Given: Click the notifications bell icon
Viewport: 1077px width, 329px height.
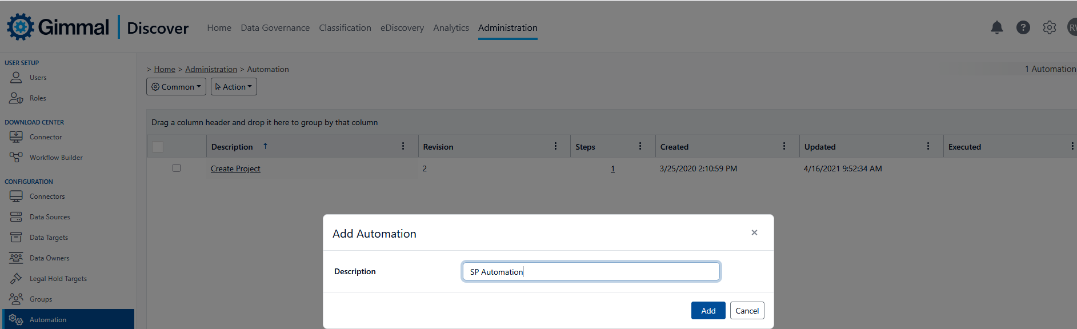Looking at the screenshot, I should click(x=996, y=27).
